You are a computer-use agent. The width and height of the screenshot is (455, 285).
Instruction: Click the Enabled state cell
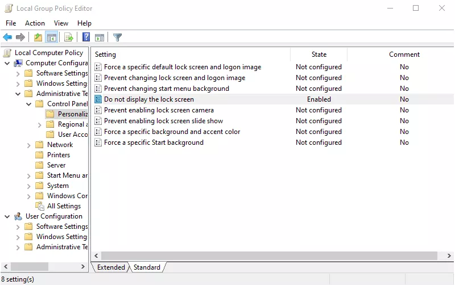[318, 99]
